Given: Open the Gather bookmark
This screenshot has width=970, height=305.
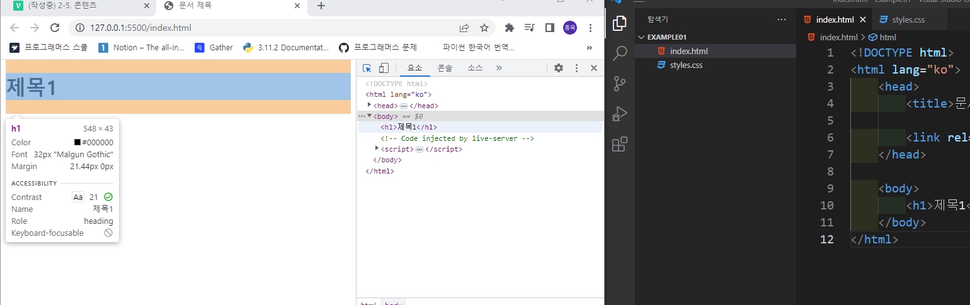Looking at the screenshot, I should pos(214,47).
